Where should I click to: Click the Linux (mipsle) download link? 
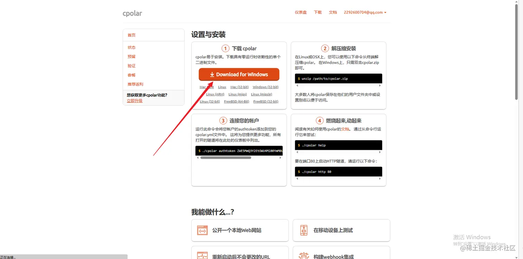(261, 94)
